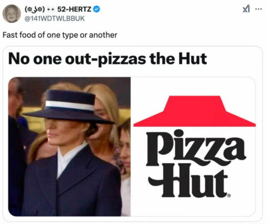
Task: Open the Grok icon beside the more menu
Action: tap(246, 9)
